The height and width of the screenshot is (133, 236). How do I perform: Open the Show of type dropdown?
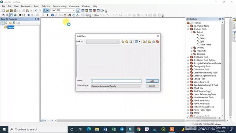pos(140,86)
